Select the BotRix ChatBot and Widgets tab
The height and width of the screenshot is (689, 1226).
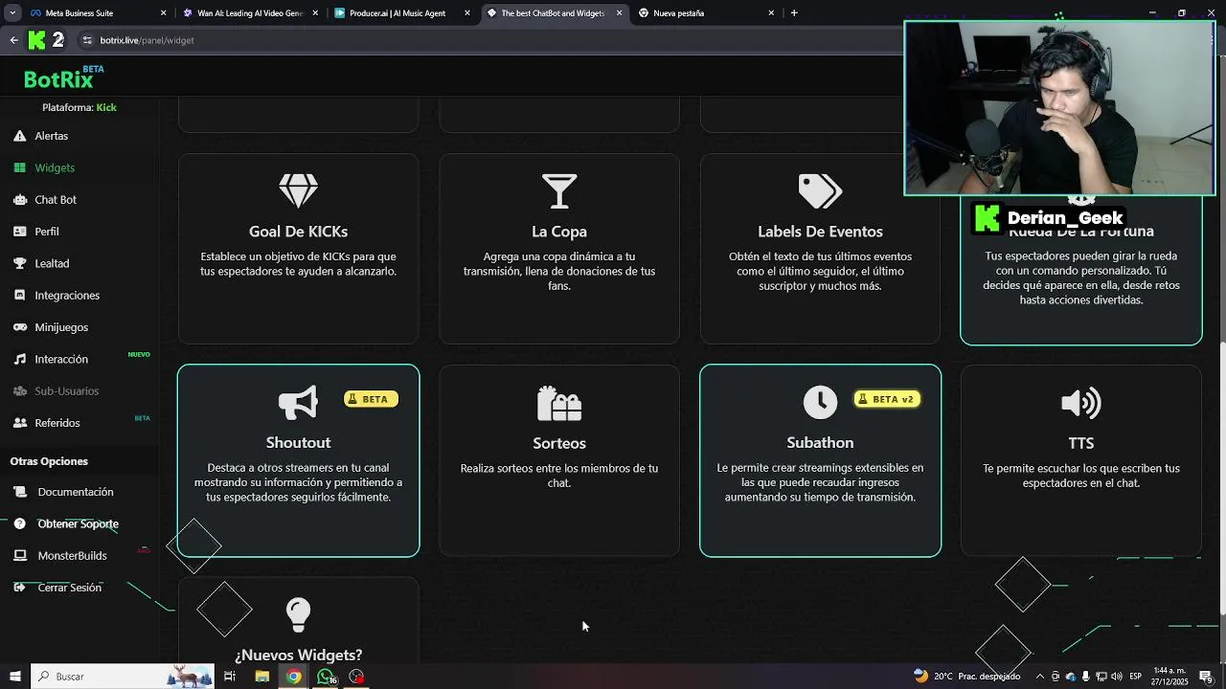click(x=553, y=13)
